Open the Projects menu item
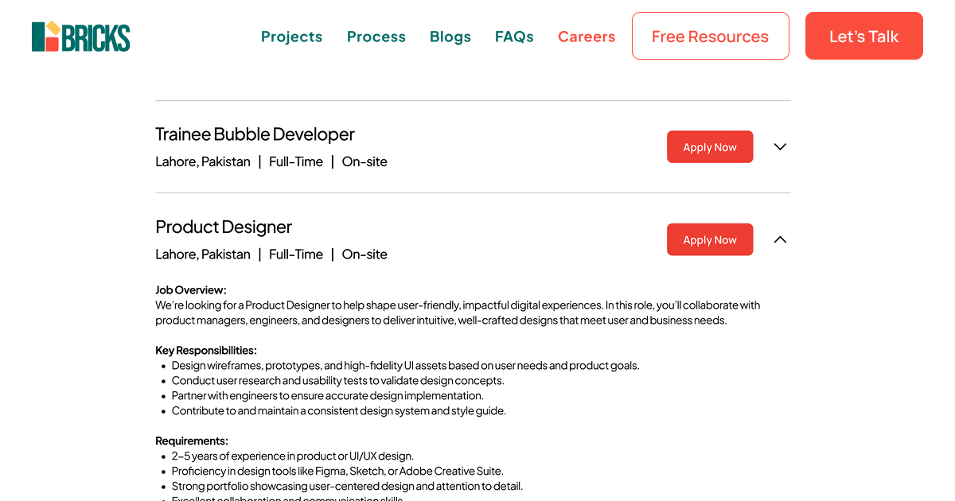 click(x=291, y=37)
